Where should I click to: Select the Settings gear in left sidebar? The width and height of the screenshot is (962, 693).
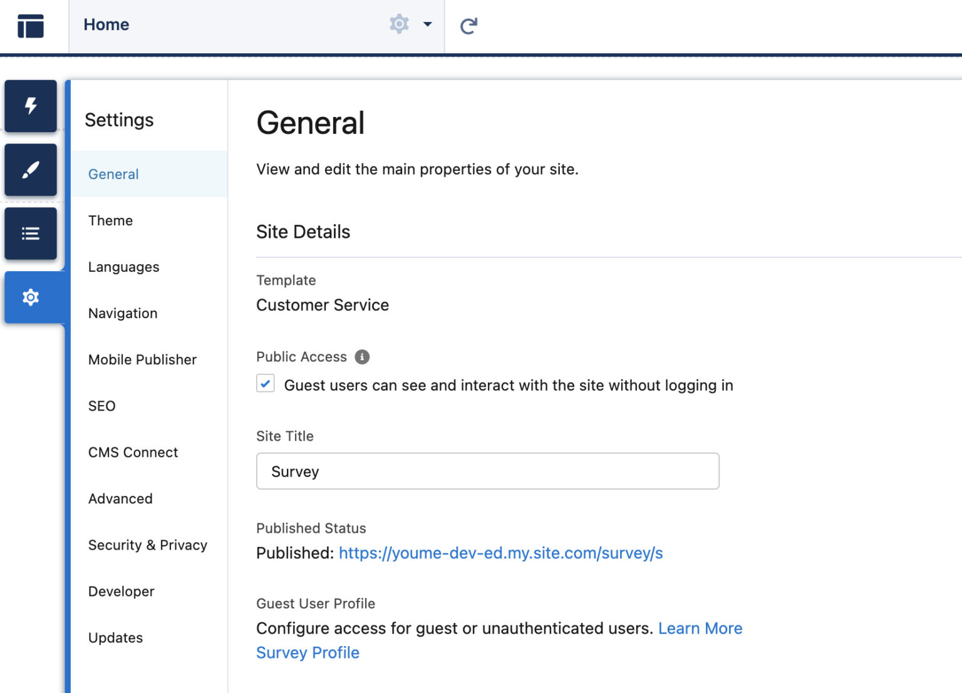point(30,297)
